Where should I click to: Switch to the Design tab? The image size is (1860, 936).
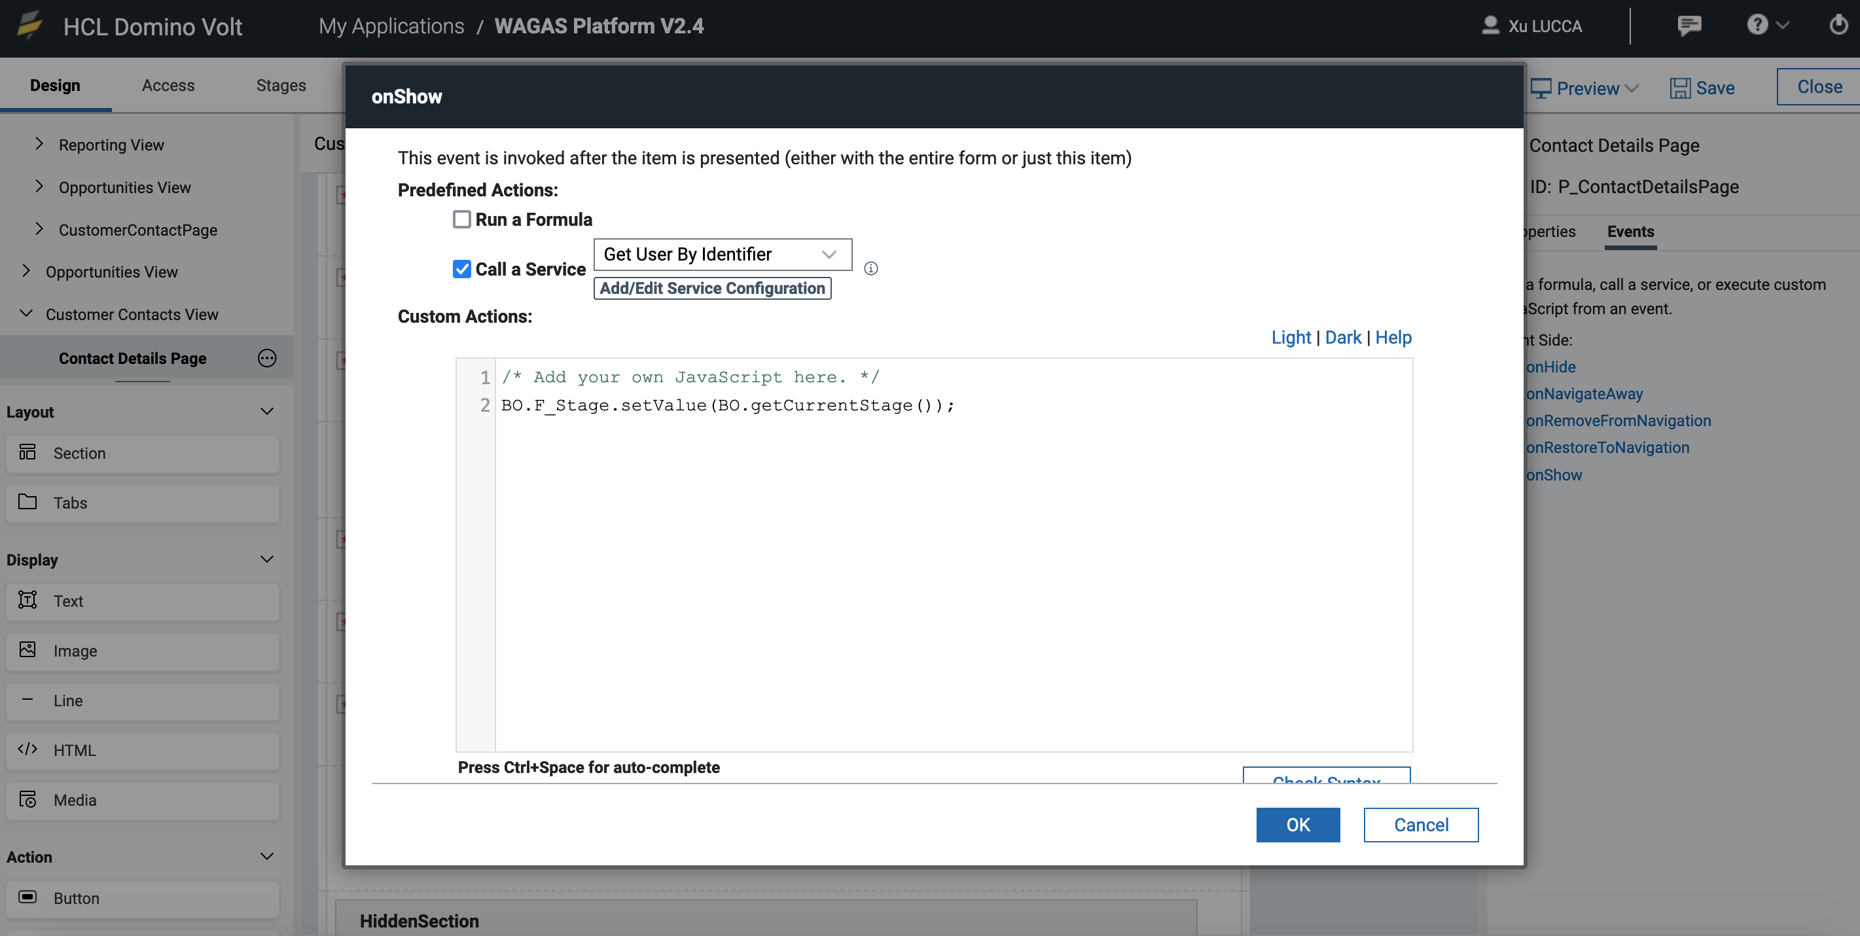tap(55, 85)
